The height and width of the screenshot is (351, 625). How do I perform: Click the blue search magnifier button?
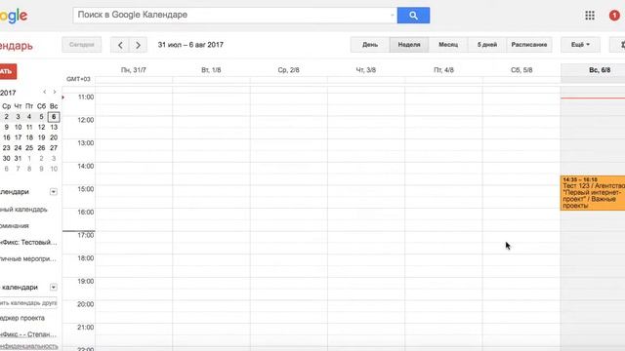(x=413, y=16)
